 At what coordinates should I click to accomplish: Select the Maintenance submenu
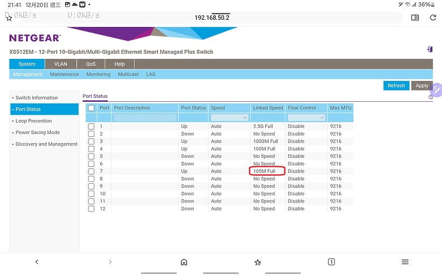tap(64, 74)
